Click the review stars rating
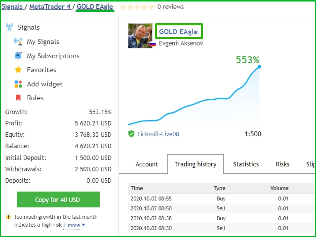 click(137, 7)
